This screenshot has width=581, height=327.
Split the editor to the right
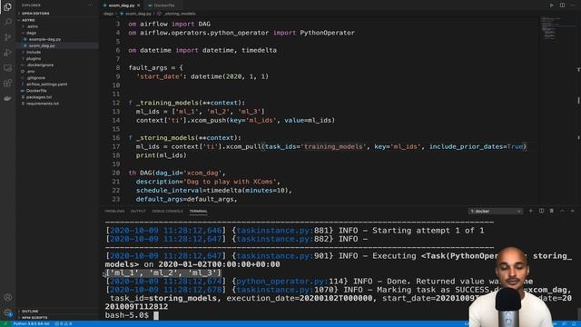point(562,5)
